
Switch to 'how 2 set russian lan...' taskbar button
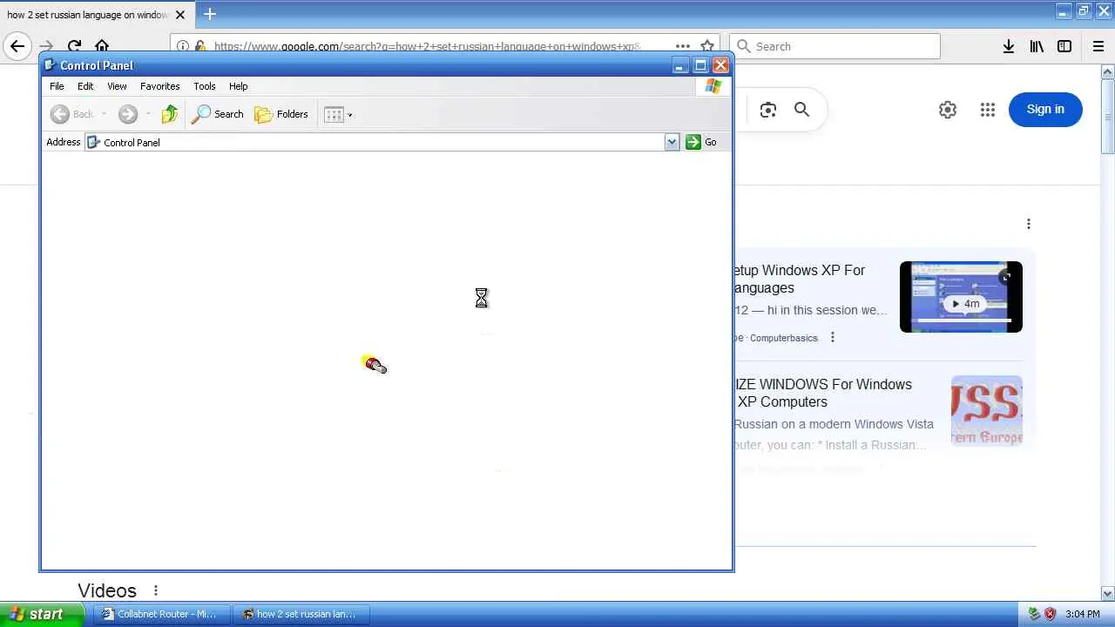[301, 614]
